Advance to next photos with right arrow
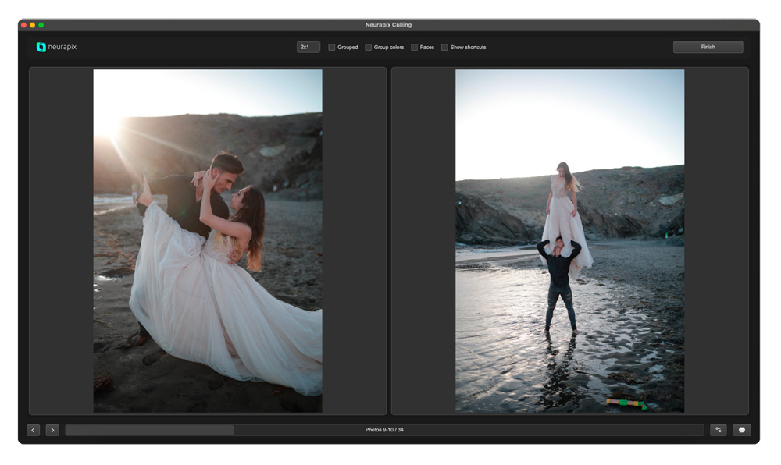This screenshot has height=465, width=781. point(52,430)
